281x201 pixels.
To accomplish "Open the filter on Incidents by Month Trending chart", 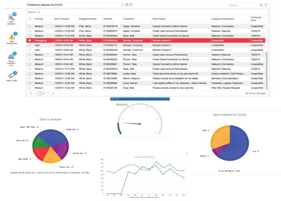I will click(187, 154).
